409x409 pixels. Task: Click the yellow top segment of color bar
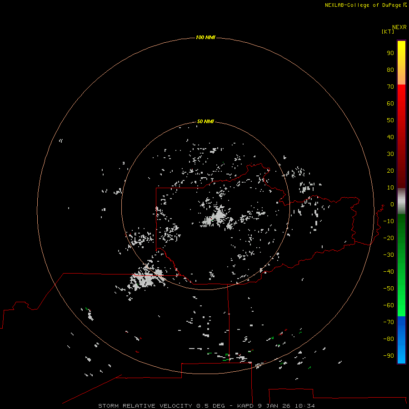pos(401,63)
